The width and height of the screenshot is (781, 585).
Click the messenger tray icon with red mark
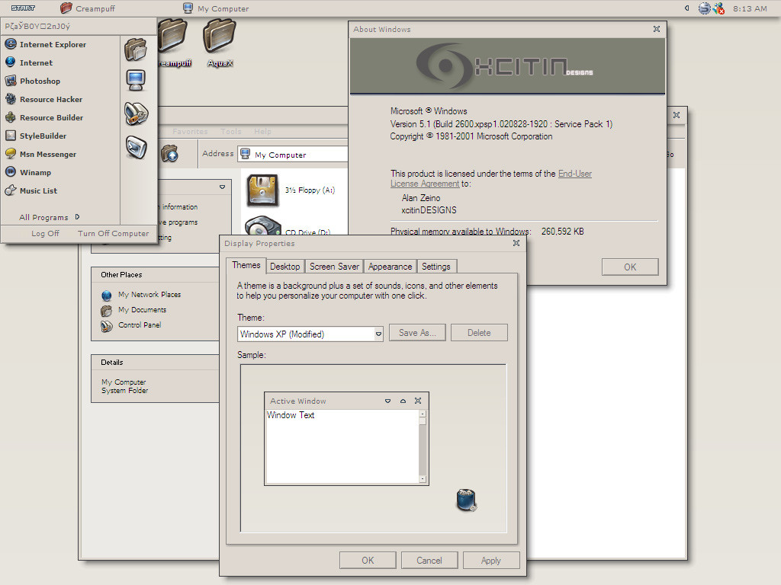718,8
